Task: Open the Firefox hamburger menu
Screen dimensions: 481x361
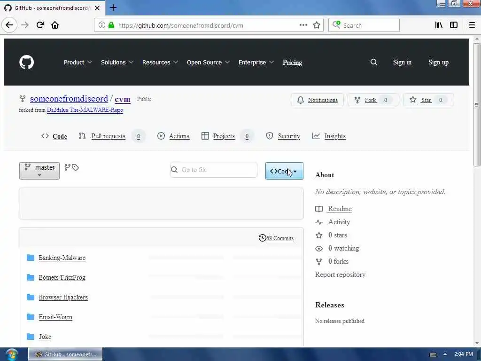Action: [x=472, y=25]
